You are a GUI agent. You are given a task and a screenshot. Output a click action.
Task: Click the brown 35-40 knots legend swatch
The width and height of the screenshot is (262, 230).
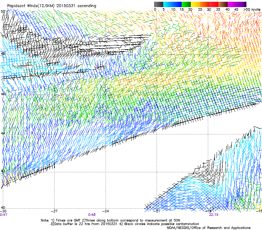223,4
